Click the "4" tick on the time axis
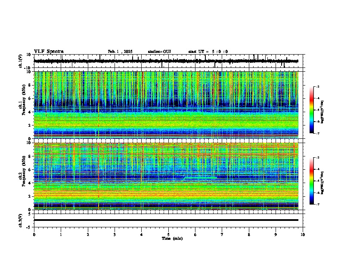The height and width of the screenshot is (263, 341). (141, 235)
